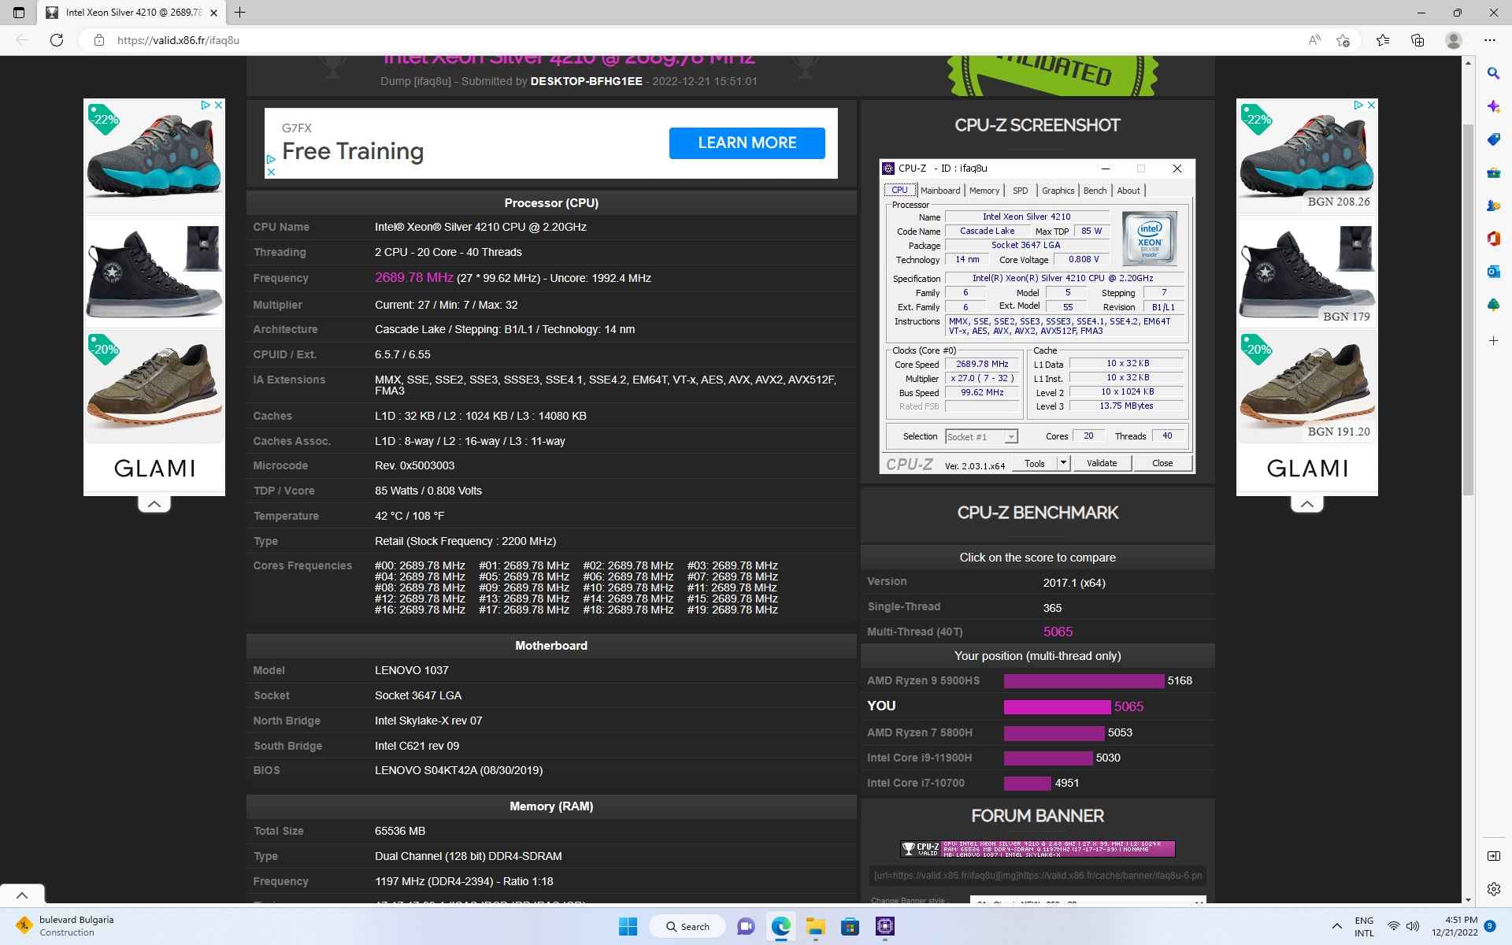
Task: Click the LEARN MORE ad button
Action: pos(747,143)
